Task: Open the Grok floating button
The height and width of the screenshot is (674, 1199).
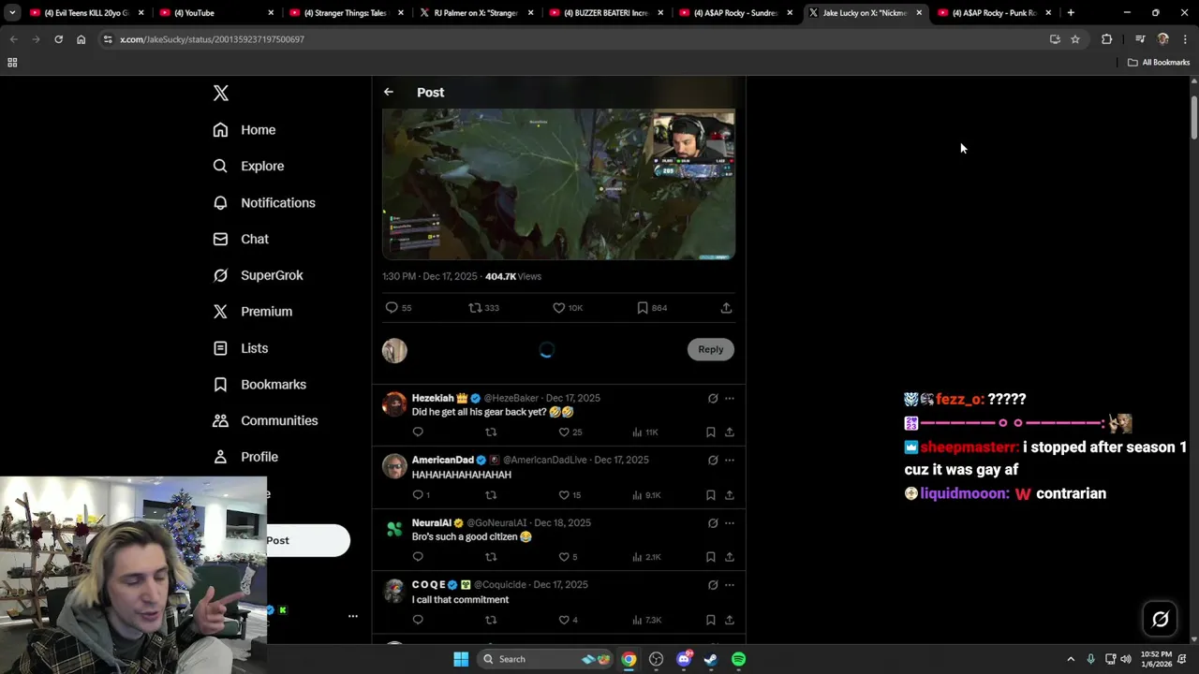Action: point(1161,619)
